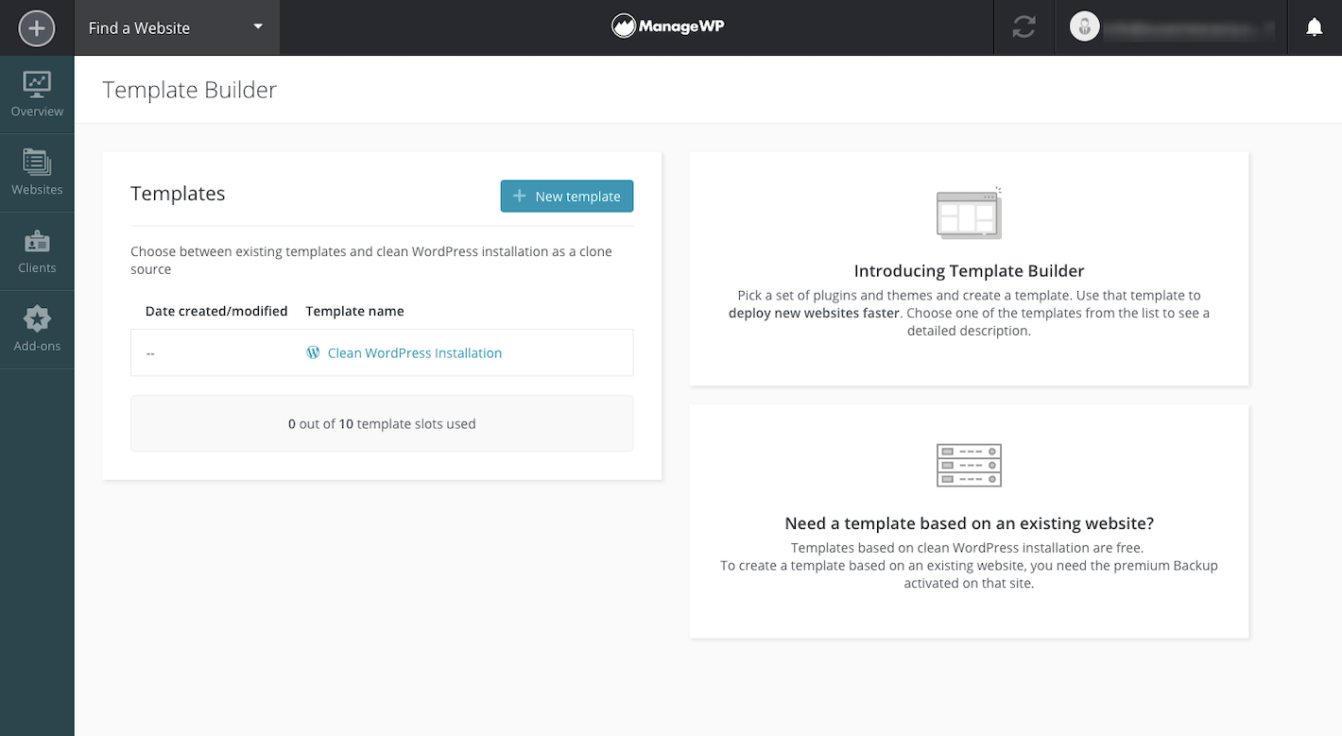1342x736 pixels.
Task: Click the server stack illustration icon
Action: (x=969, y=465)
